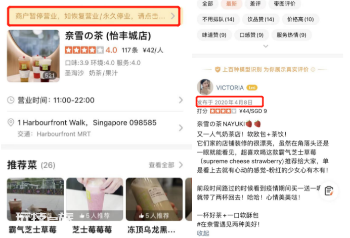The height and width of the screenshot is (238, 350).
Task: Open VICTORIA's profile avatar
Action: (205, 87)
